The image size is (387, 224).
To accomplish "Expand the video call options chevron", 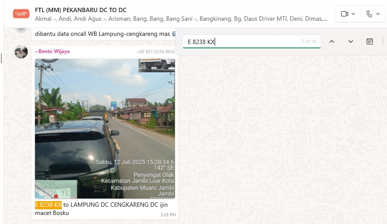I will pos(353,14).
